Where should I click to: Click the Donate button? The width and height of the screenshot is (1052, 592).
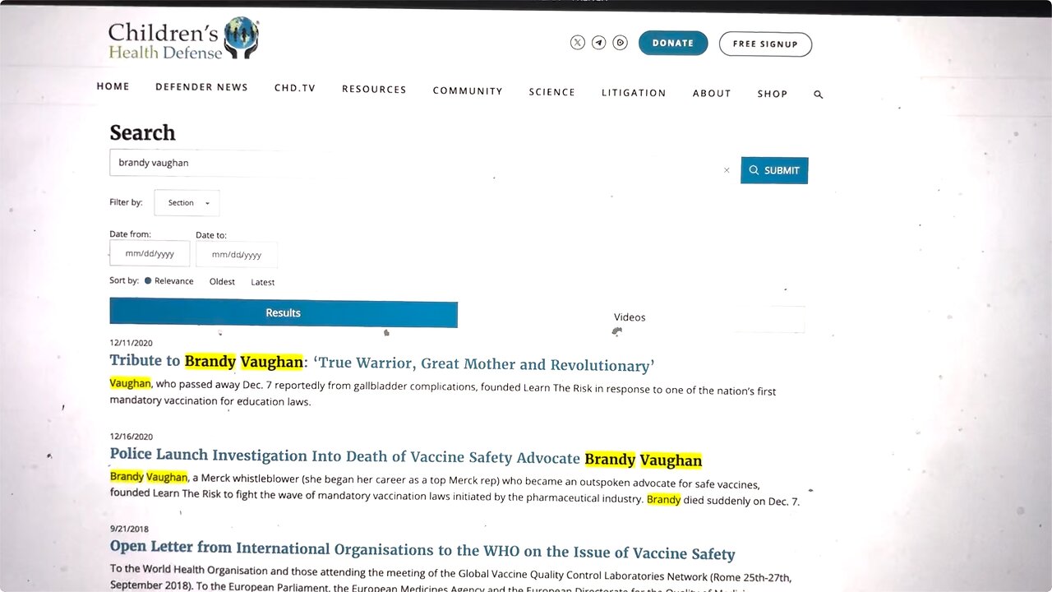click(x=673, y=43)
